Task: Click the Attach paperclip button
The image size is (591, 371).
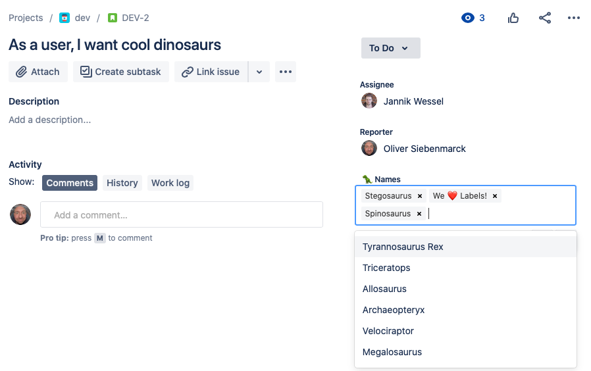Action: (x=38, y=72)
